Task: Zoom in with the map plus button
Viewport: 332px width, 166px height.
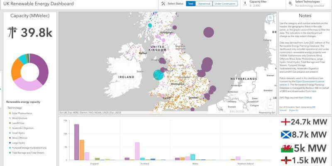Action: point(271,99)
